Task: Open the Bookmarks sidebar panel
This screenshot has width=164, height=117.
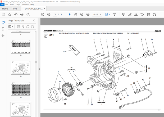Action: (x=3, y=29)
